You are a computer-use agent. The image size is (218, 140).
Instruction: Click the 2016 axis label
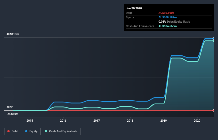[63, 121]
